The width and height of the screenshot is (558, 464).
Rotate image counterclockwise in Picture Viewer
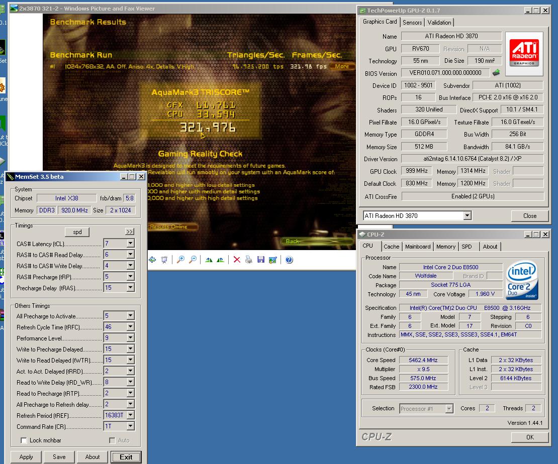(220, 260)
